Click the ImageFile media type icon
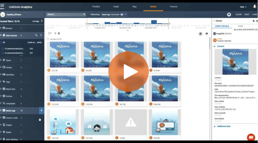258x143 pixels. click(x=214, y=33)
